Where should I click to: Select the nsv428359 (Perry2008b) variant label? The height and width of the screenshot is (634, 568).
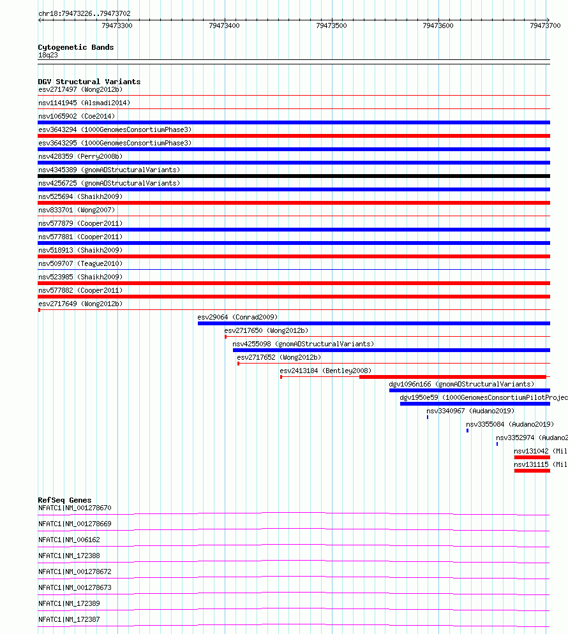point(80,156)
